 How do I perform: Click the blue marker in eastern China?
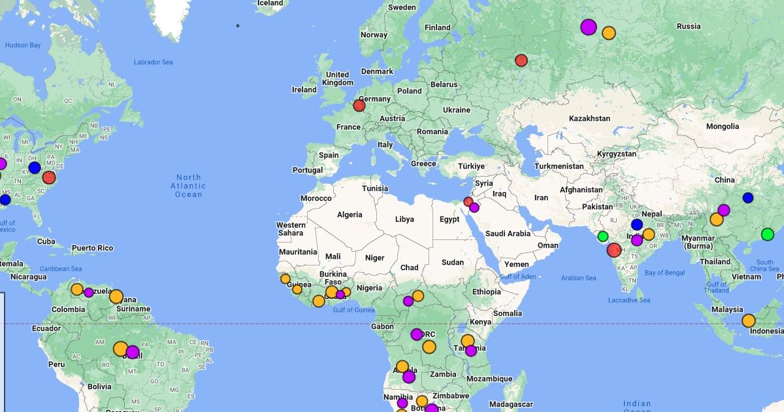pos(748,197)
